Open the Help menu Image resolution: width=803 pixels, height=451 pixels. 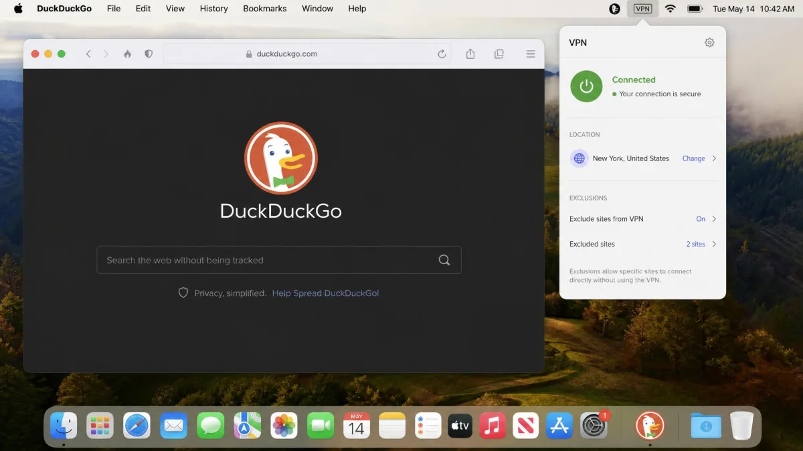(x=357, y=9)
